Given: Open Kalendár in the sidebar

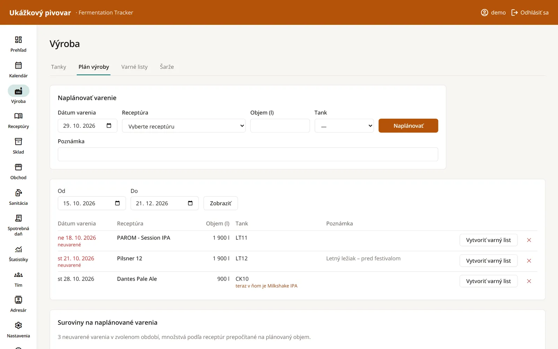Looking at the screenshot, I should (x=18, y=65).
